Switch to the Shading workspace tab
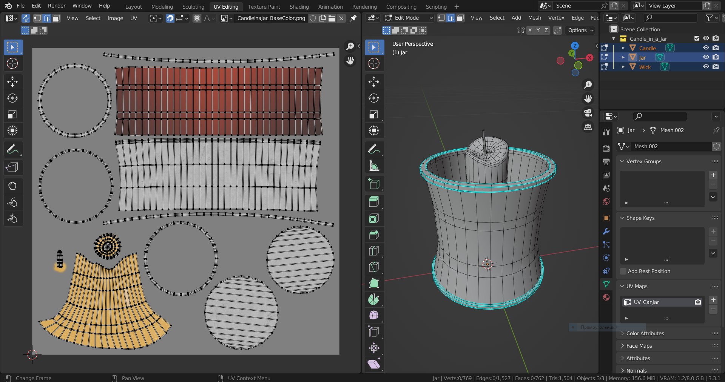 click(x=299, y=6)
